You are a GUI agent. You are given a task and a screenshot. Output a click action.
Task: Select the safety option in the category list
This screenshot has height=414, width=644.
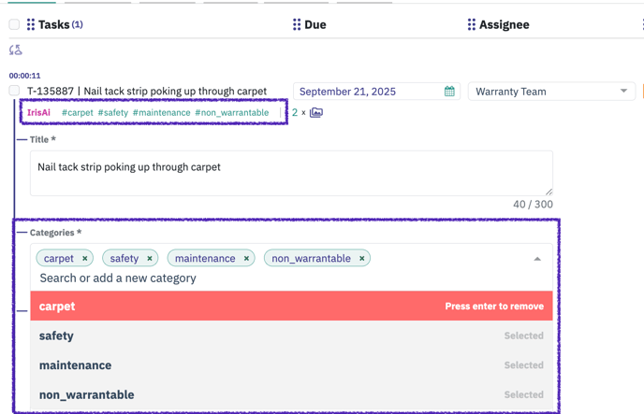click(x=292, y=335)
